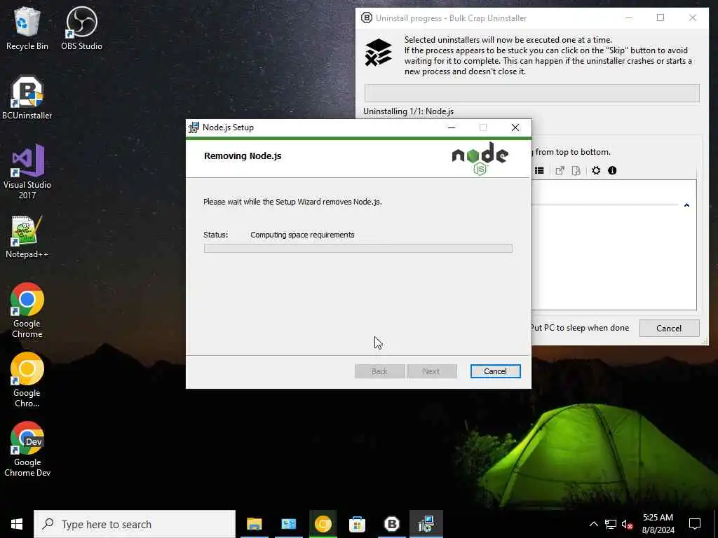Minimize the Node.js Setup window
Viewport: 718px width, 538px height.
pos(452,127)
